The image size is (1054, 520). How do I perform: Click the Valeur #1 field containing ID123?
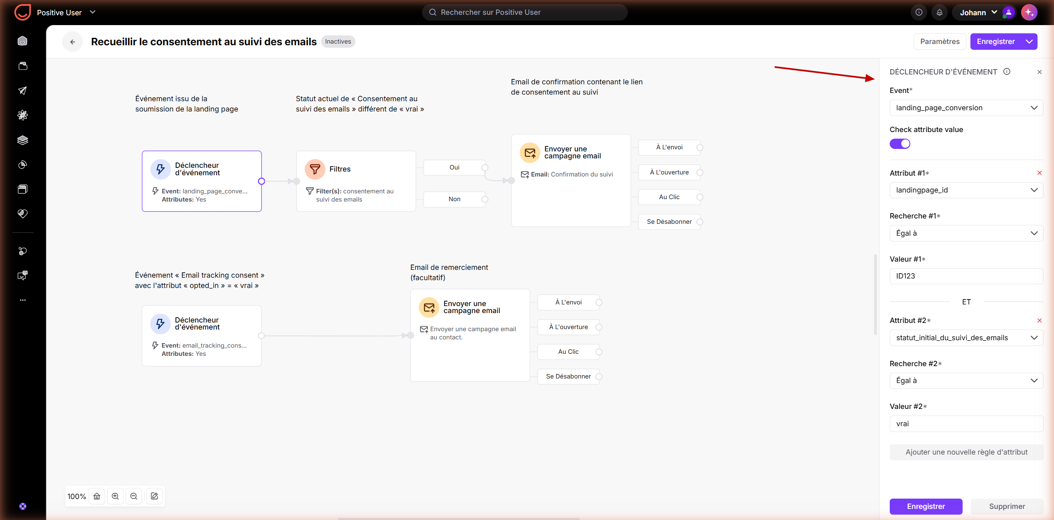coord(966,276)
